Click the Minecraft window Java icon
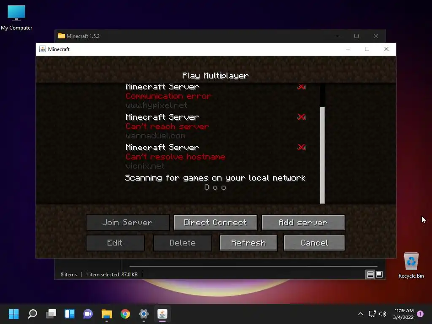The width and height of the screenshot is (432, 324). (x=43, y=49)
